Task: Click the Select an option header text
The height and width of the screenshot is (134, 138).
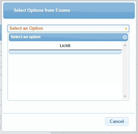Action: (26, 37)
